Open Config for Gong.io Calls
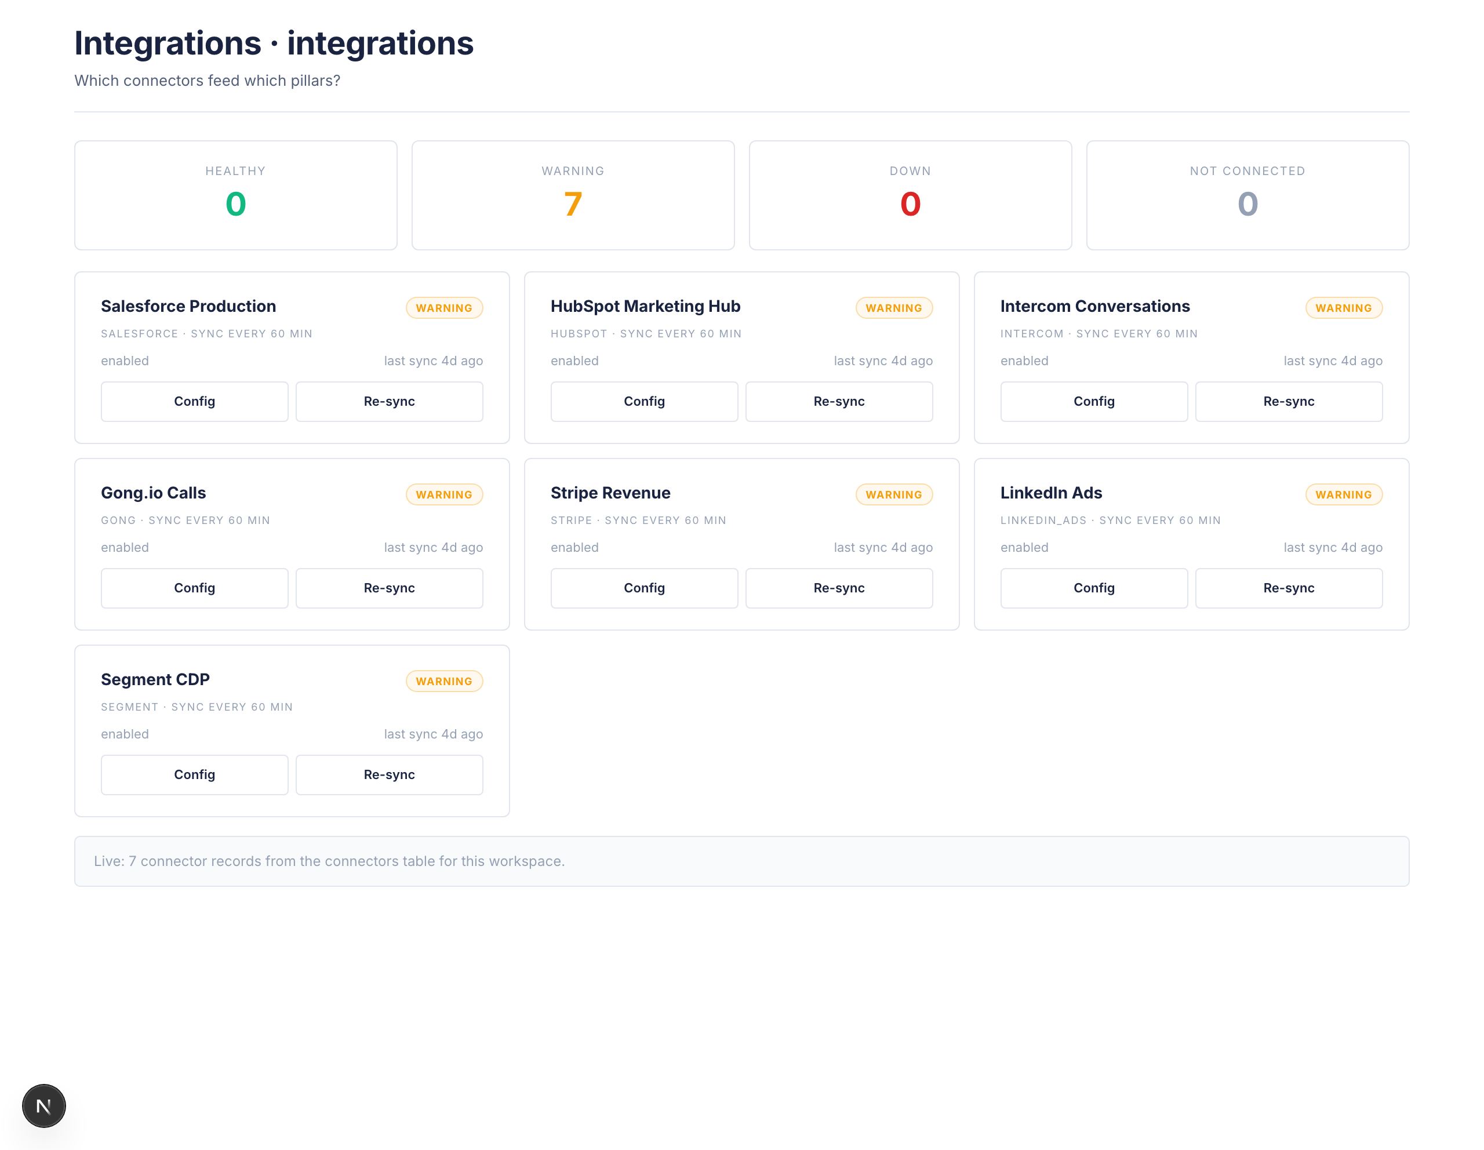 tap(194, 588)
